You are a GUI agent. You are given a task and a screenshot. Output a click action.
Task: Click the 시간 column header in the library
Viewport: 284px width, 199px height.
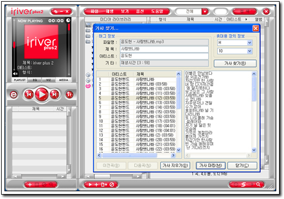click(x=218, y=19)
